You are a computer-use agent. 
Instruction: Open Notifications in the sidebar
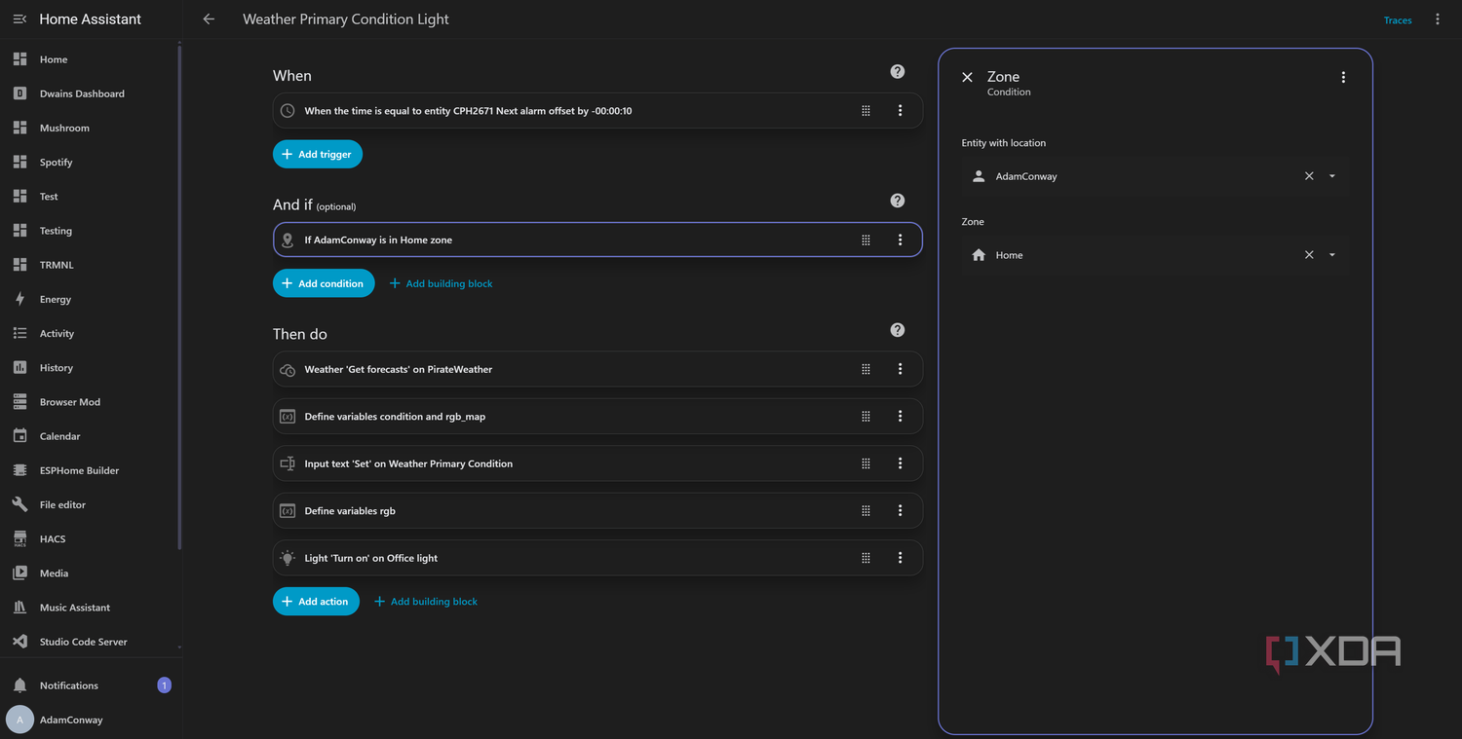pos(90,685)
